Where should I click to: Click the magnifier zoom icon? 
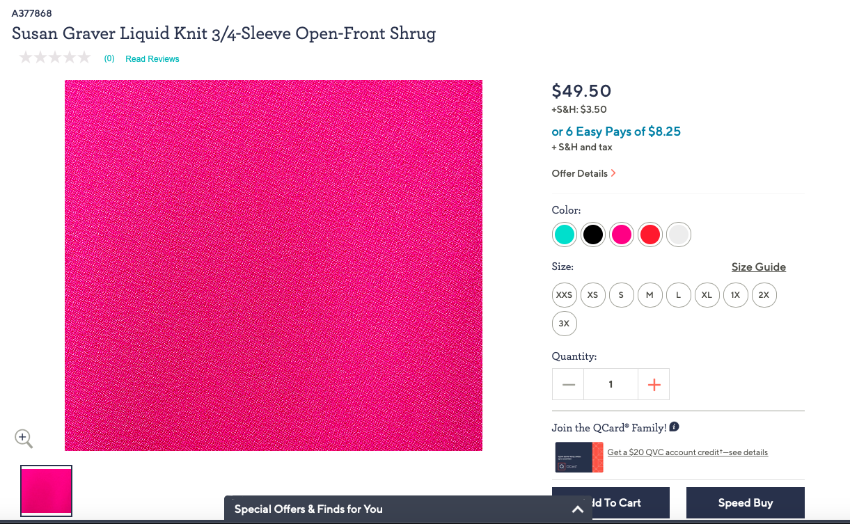point(24,438)
